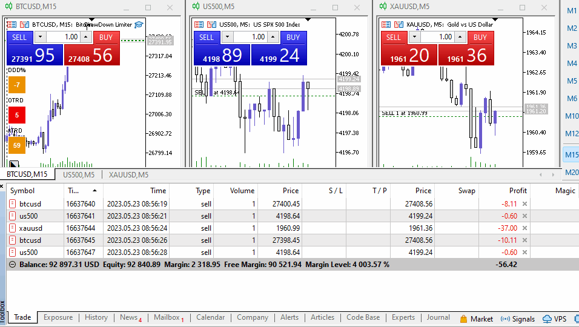Switch to BTCUSD,M15 chart tab
Viewport: 579px width, 327px height.
(27, 174)
